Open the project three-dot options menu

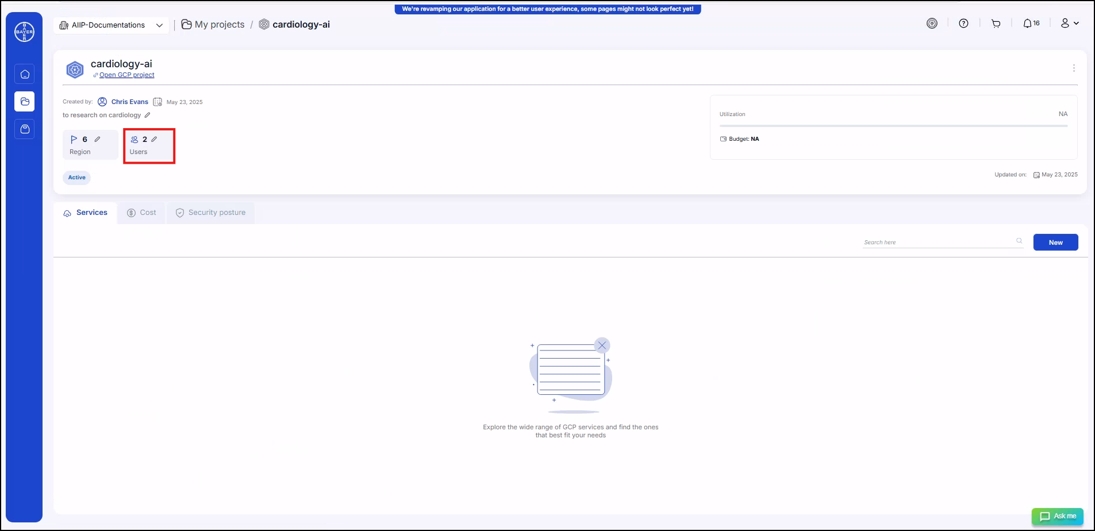tap(1074, 68)
